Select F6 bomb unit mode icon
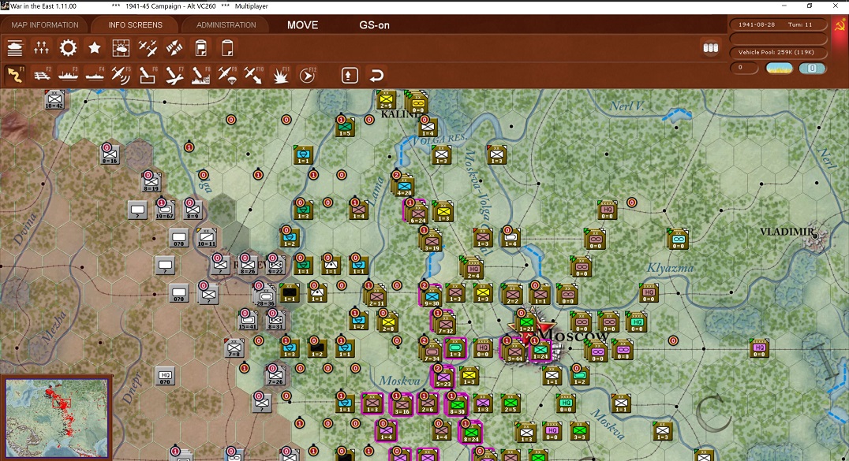This screenshot has width=849, height=461. [148, 75]
